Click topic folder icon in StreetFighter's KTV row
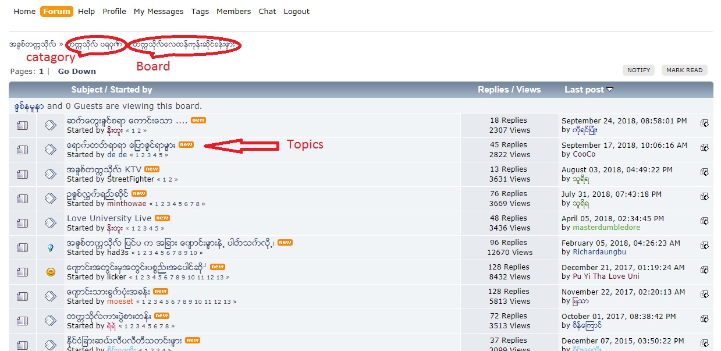This screenshot has width=721, height=351. (x=22, y=174)
